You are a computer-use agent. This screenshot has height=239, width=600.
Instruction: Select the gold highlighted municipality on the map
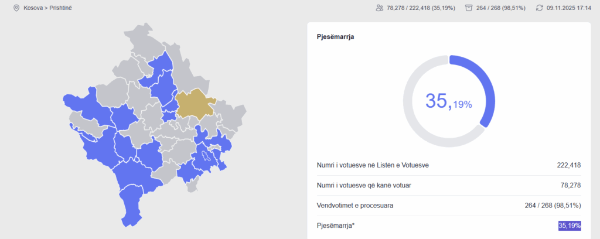pos(195,104)
